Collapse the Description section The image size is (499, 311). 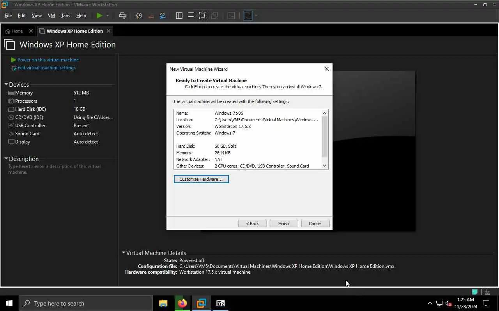tap(6, 159)
